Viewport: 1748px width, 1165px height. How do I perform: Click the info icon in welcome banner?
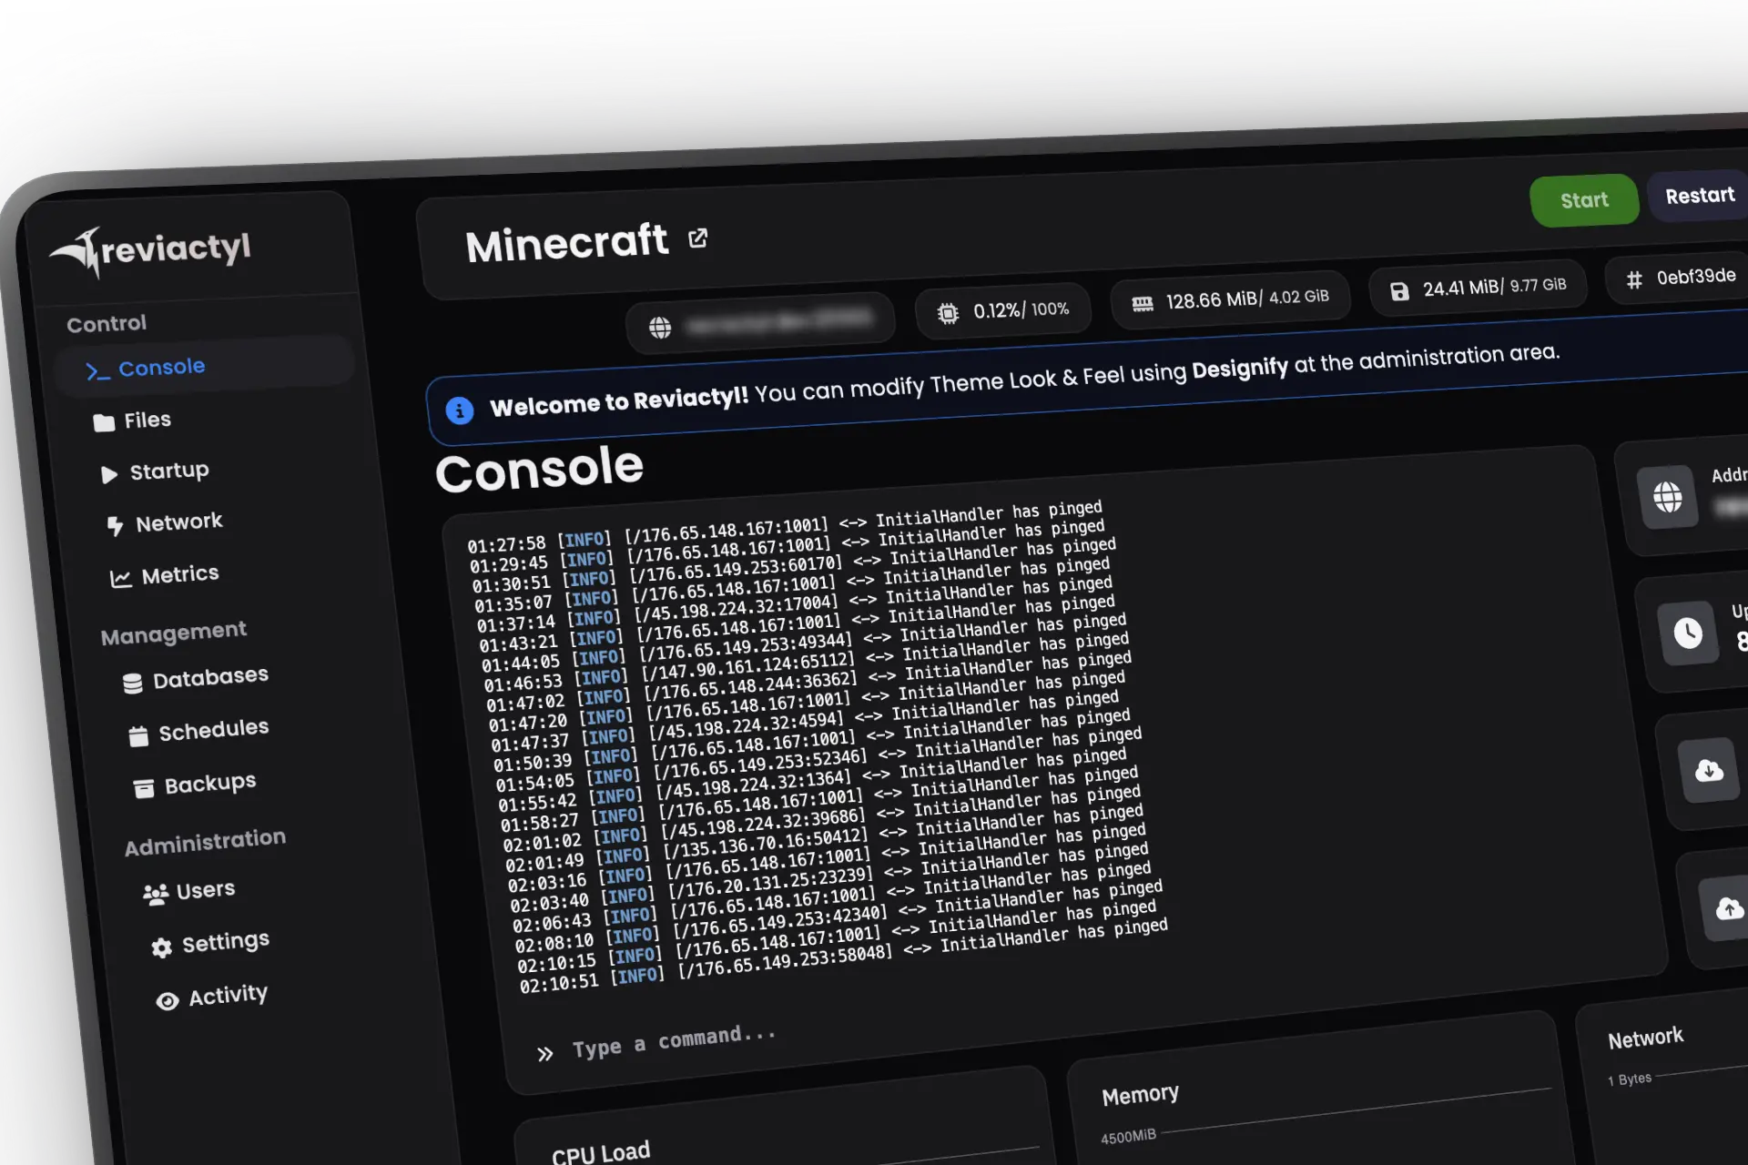click(x=460, y=410)
